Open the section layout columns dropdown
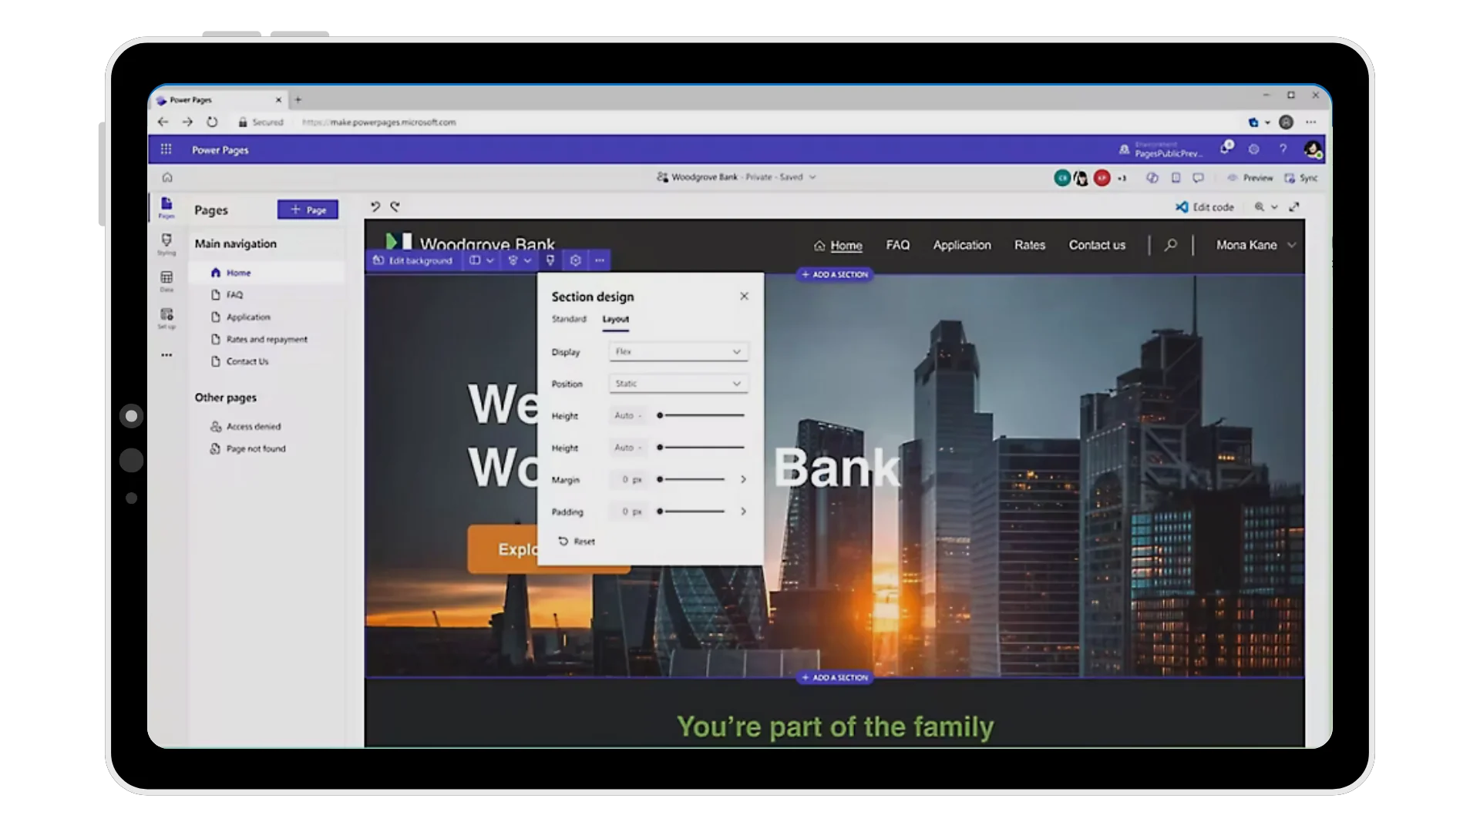Screen dimensions: 1480x832 click(482, 260)
